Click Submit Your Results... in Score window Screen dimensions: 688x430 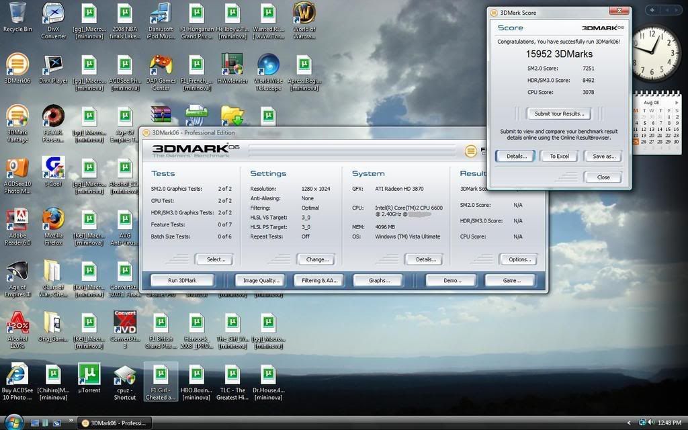(x=559, y=114)
